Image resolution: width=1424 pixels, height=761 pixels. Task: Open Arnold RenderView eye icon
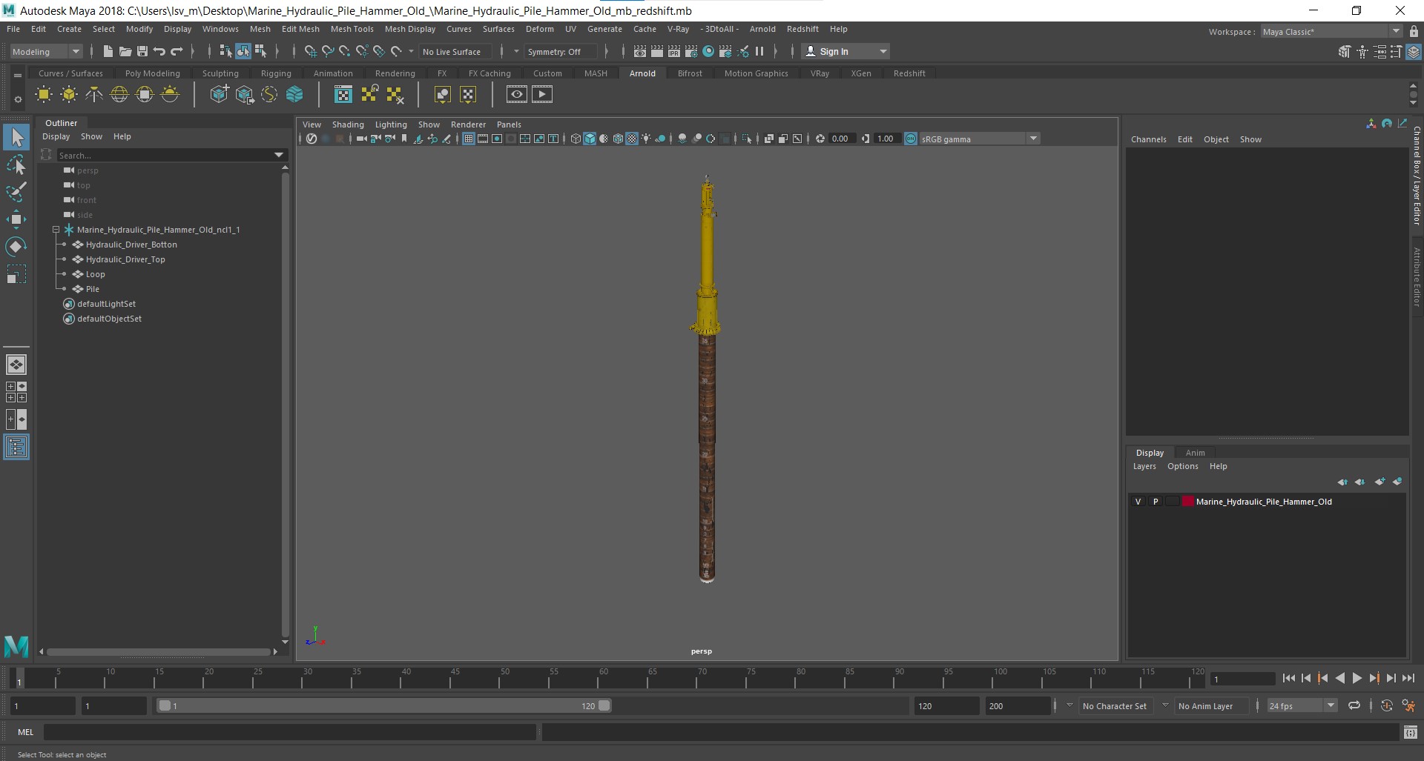point(517,94)
